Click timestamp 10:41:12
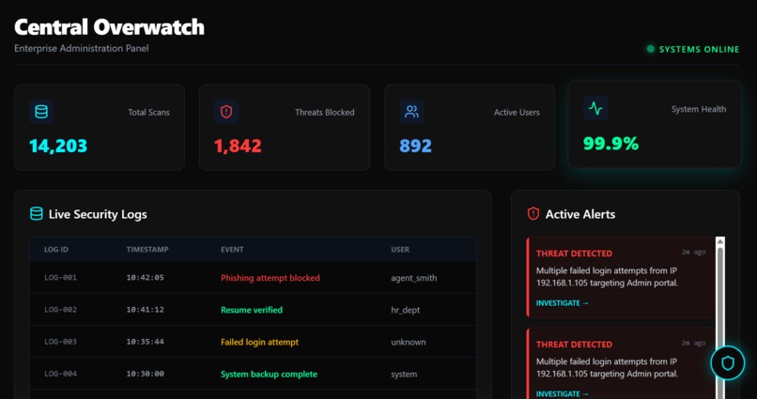757x399 pixels. pyautogui.click(x=146, y=310)
